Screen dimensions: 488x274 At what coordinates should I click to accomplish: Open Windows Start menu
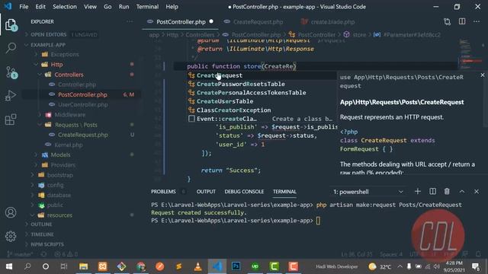pos(9,266)
